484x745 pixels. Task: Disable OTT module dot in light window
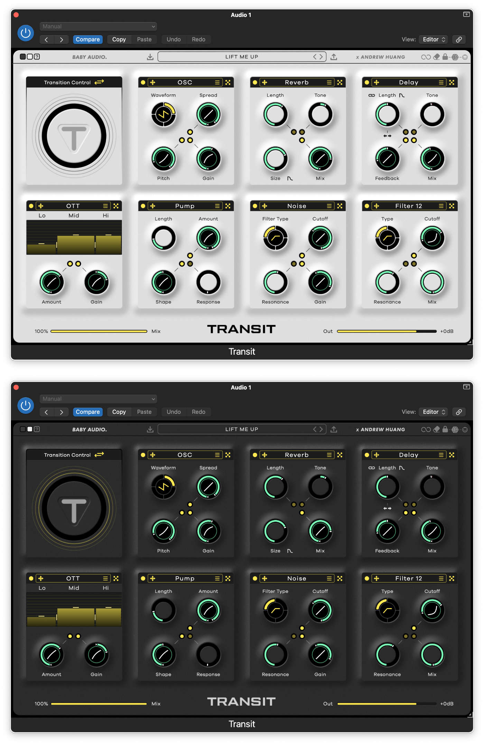(x=31, y=206)
